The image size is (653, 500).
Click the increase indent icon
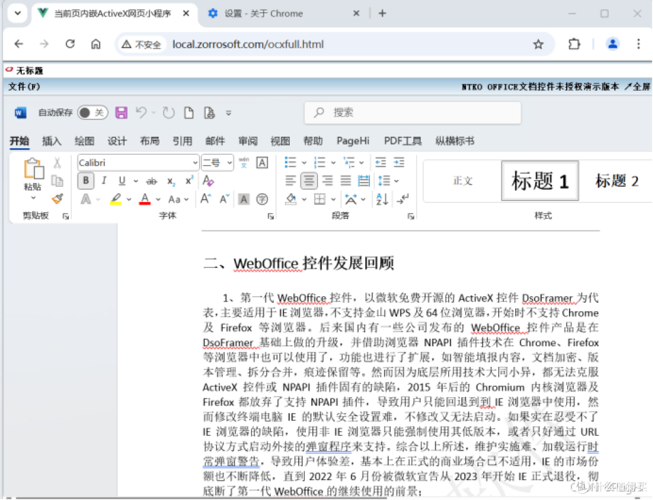point(400,161)
